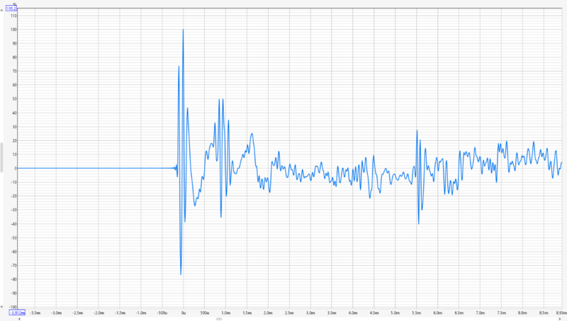Click the horizontal scrollbar thumb below the graph
The width and height of the screenshot is (567, 321).
pos(219,319)
